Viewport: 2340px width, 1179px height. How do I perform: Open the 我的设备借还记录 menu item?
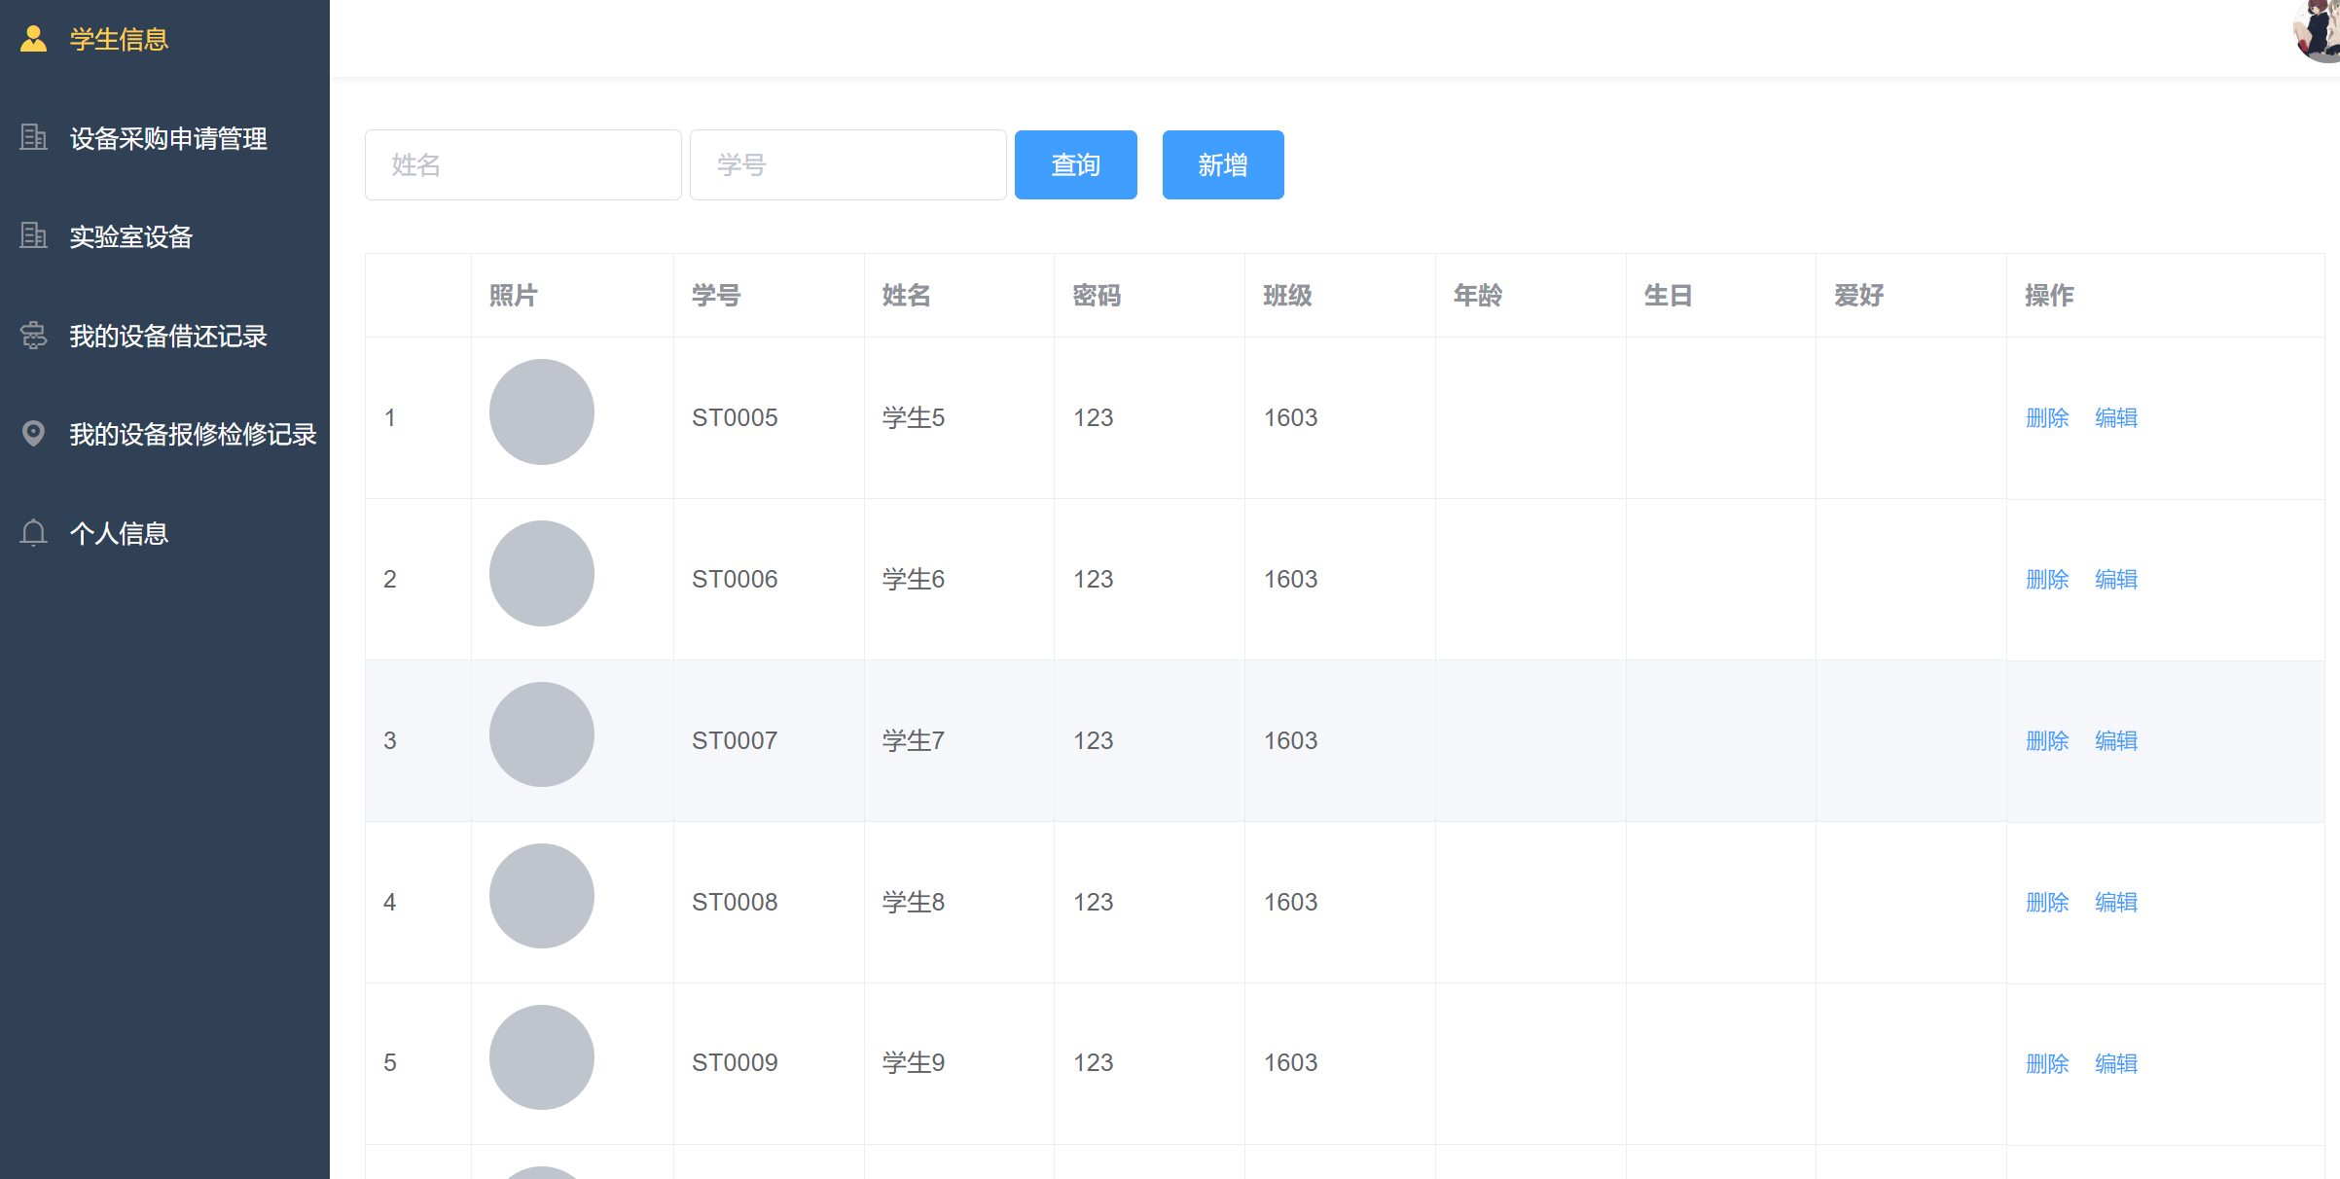167,336
